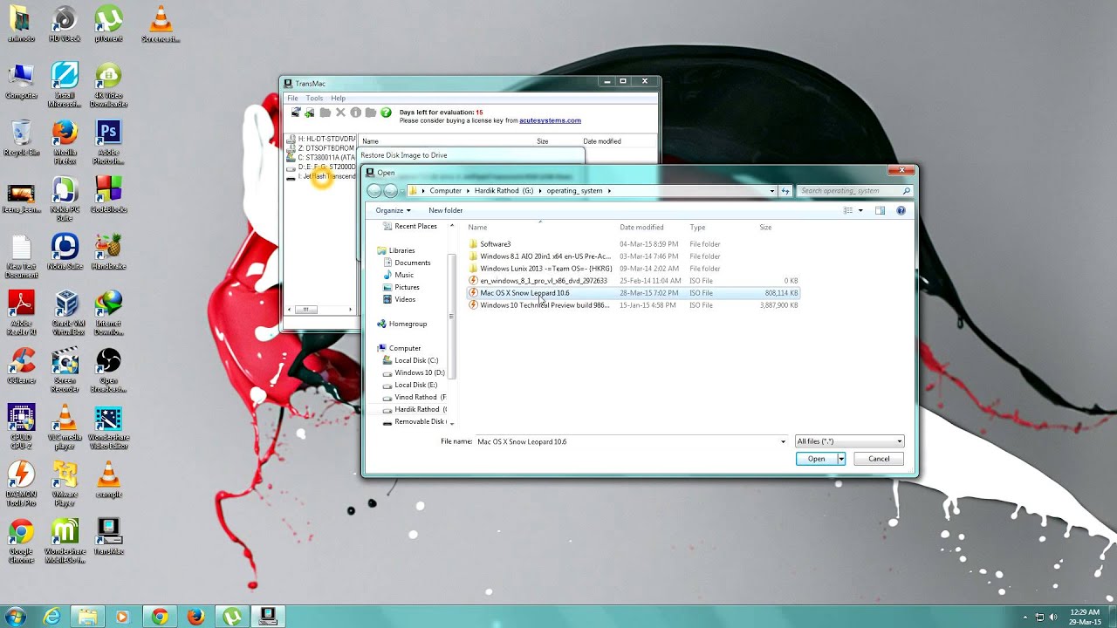Toggle the preview pane icon

tap(880, 210)
